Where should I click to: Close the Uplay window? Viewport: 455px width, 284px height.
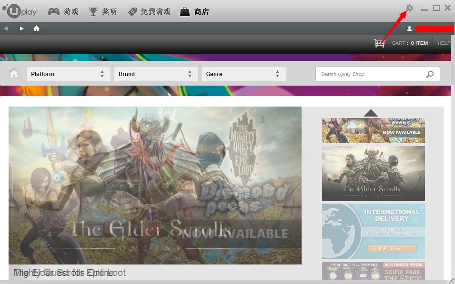click(447, 8)
